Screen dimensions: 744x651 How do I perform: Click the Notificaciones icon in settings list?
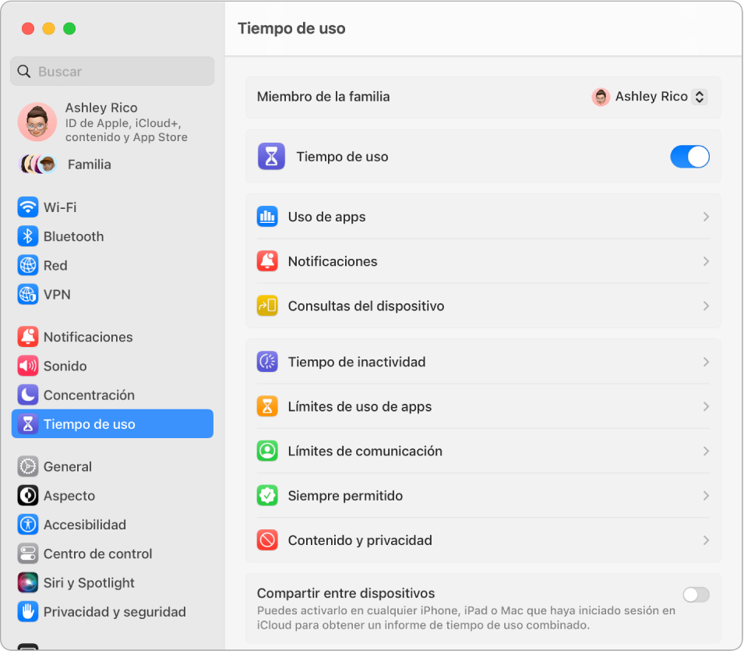tap(268, 261)
